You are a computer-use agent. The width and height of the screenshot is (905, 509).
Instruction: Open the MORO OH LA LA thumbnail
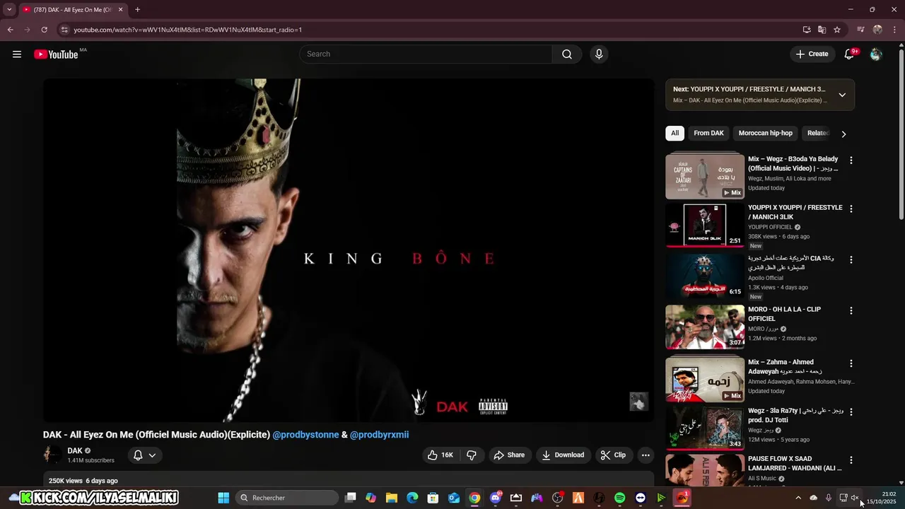coord(705,327)
